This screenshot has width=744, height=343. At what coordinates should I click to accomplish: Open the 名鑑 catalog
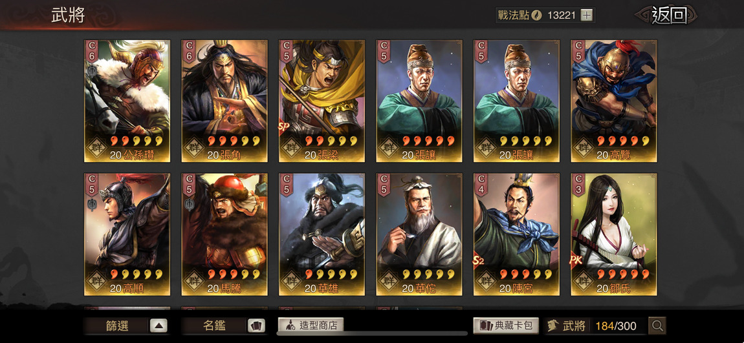tap(215, 326)
